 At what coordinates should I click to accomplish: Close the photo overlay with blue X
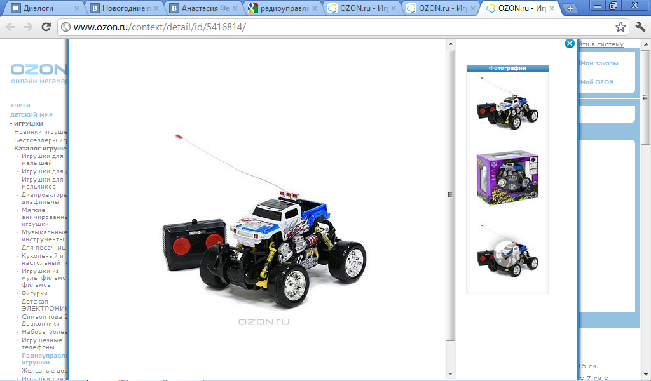(570, 43)
